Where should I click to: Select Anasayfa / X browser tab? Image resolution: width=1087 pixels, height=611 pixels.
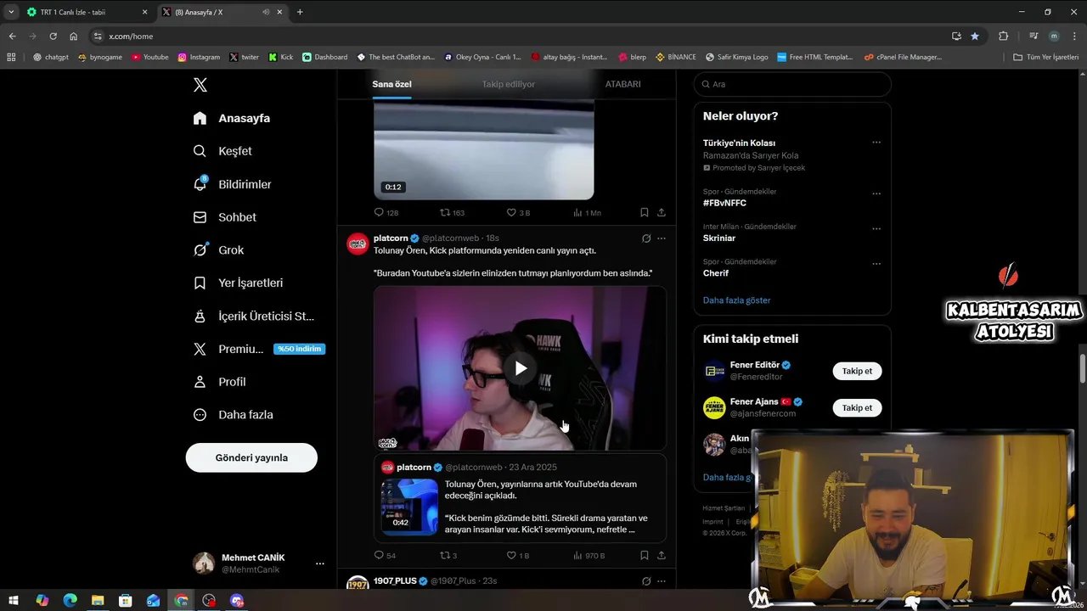click(x=222, y=12)
